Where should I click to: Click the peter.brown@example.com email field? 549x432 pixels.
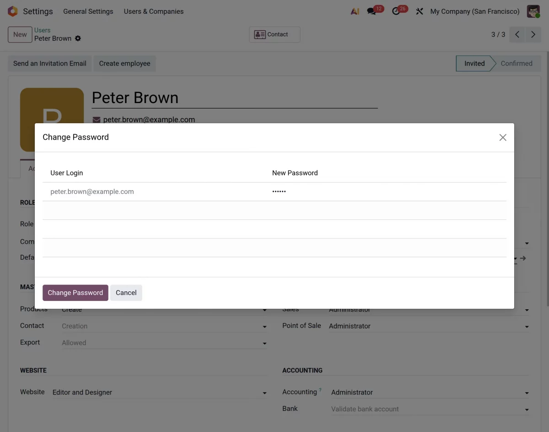click(x=149, y=120)
